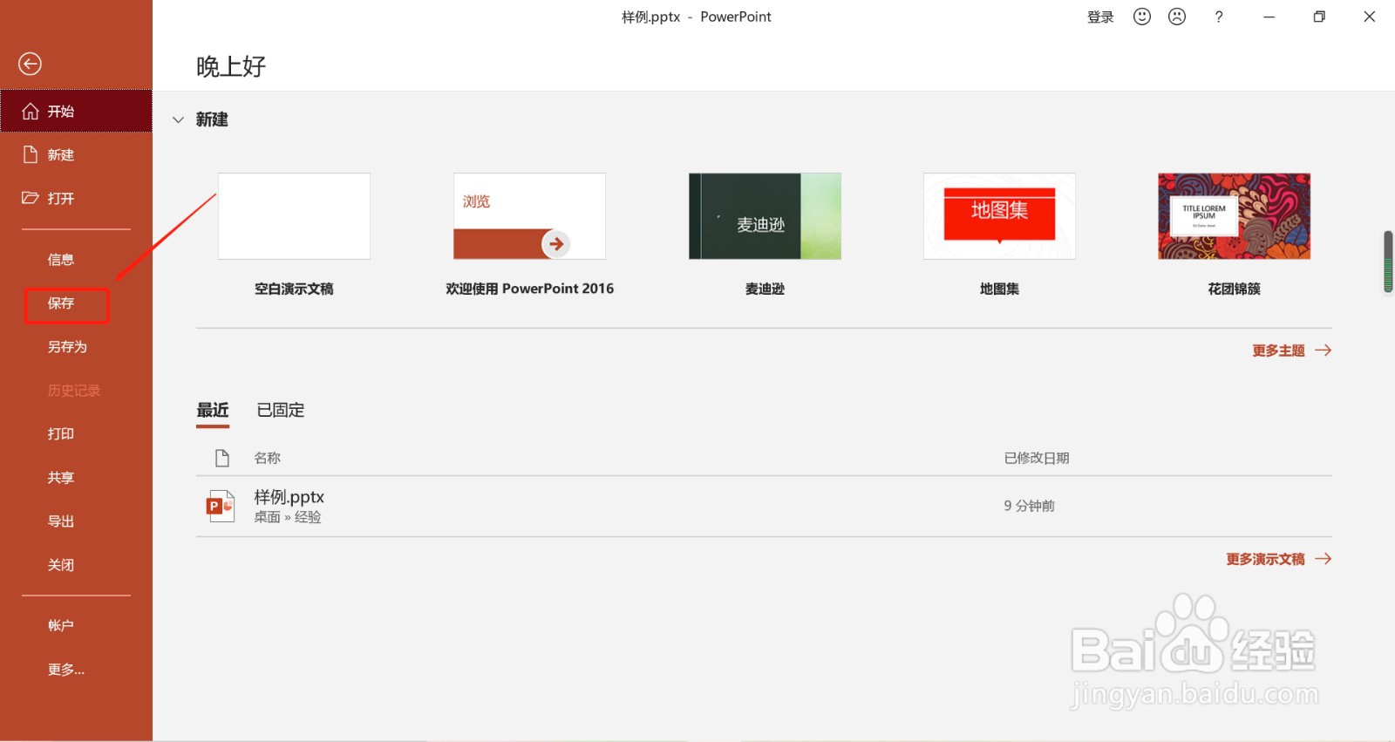Click the 欢迎使用 PowerPoint 2016 label text
The width and height of the screenshot is (1395, 742).
click(529, 289)
